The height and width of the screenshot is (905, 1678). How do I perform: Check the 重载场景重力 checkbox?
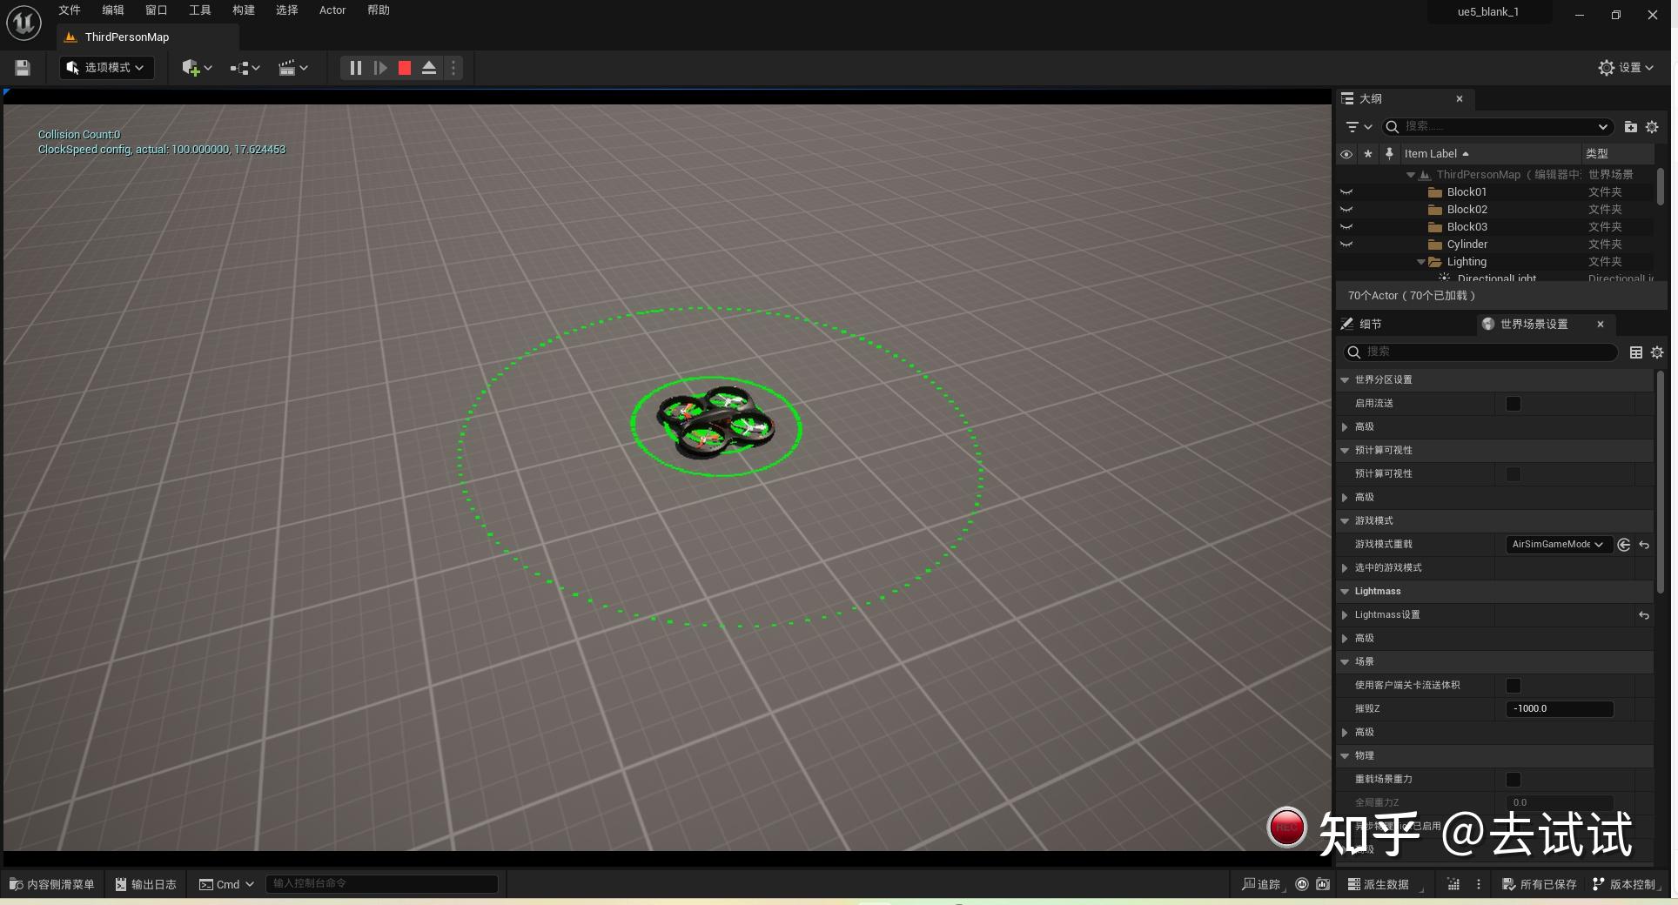[1514, 780]
